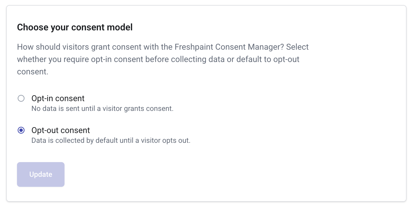Select the Opt-out consent radio button

click(x=21, y=130)
